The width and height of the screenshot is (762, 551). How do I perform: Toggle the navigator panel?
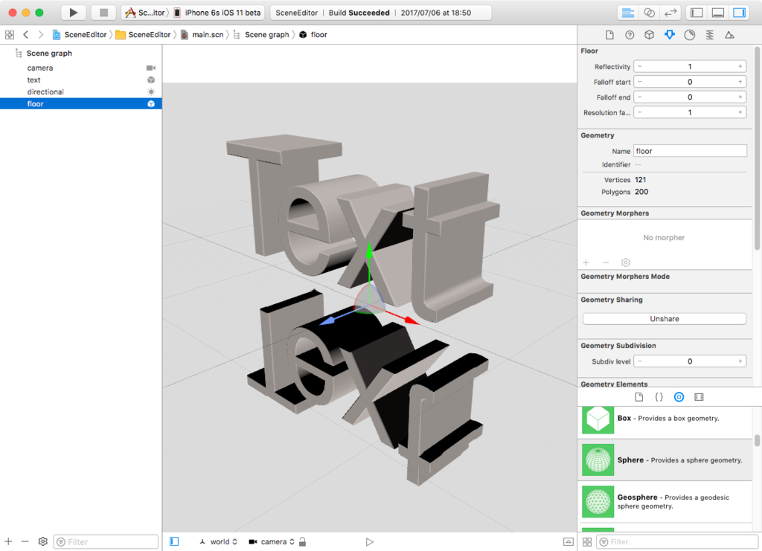tap(697, 13)
